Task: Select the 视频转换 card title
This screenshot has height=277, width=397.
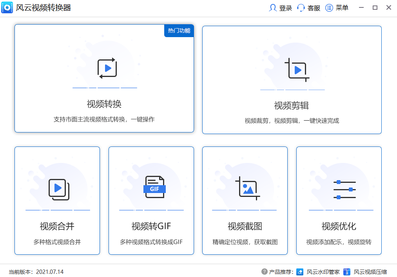Action: click(x=104, y=104)
